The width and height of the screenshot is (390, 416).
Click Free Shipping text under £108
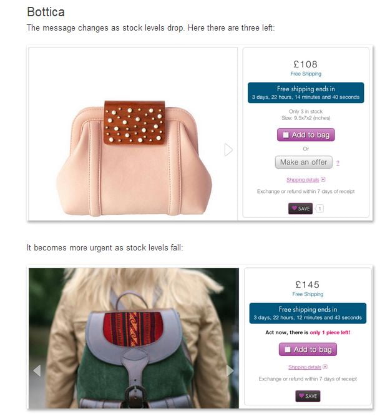(306, 74)
